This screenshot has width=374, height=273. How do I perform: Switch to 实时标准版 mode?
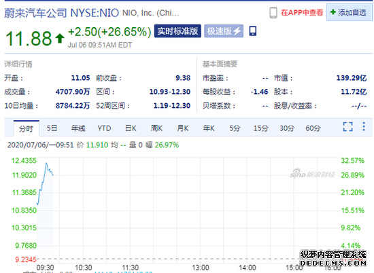(177, 31)
